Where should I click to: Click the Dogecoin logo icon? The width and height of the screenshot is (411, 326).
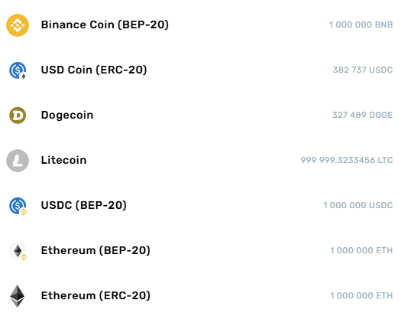[18, 116]
